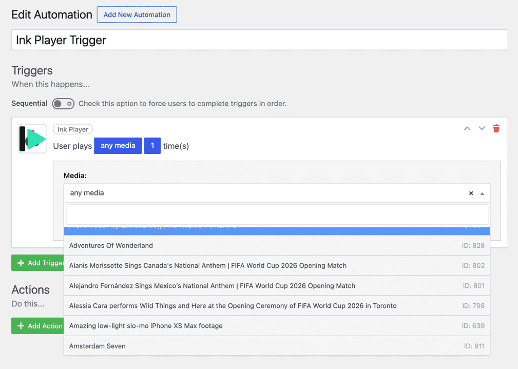
Task: Click the ID: 639 label
Action: tap(473, 326)
